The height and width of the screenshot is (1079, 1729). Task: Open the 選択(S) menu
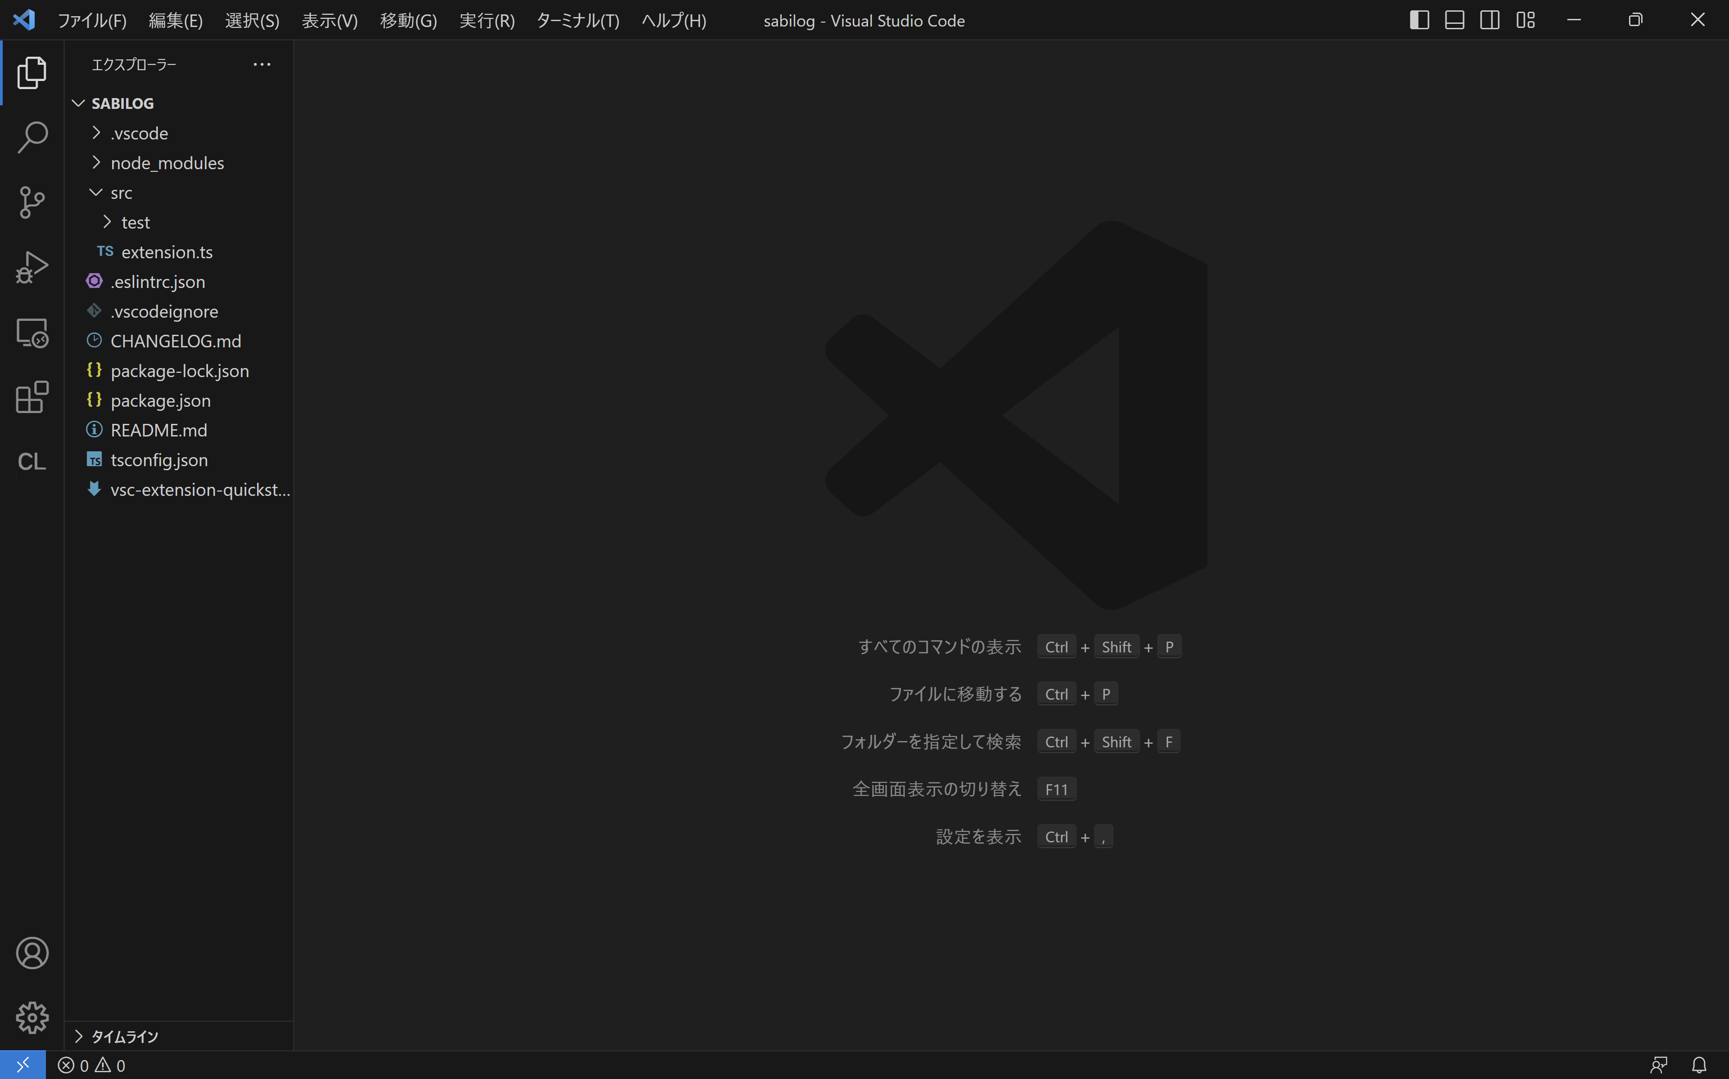252,21
